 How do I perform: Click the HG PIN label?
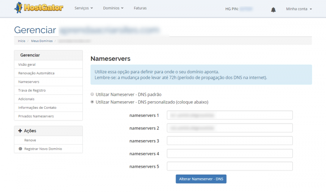coord(232,9)
